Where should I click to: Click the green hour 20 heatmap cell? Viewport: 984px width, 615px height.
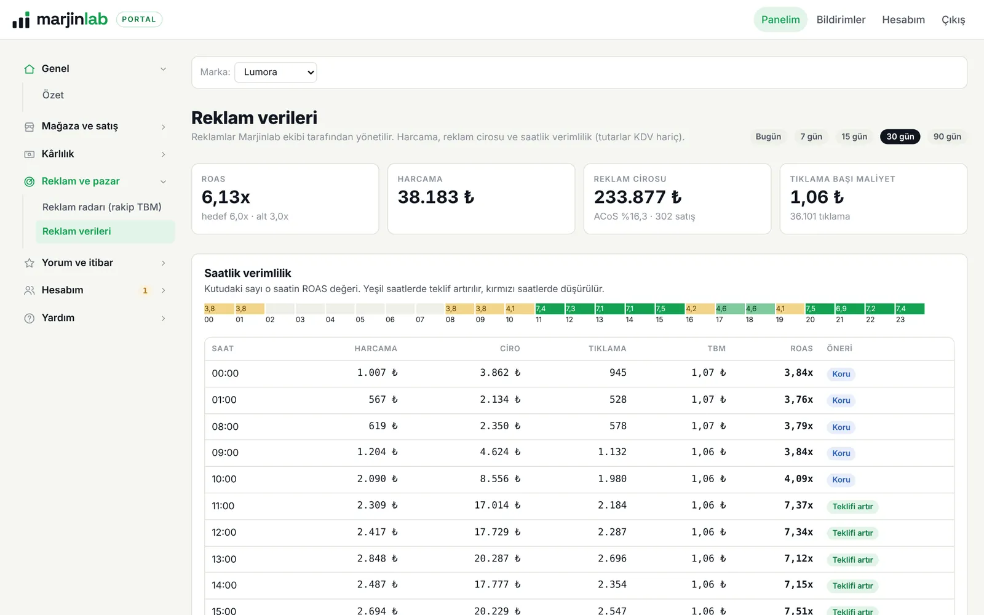(x=819, y=309)
